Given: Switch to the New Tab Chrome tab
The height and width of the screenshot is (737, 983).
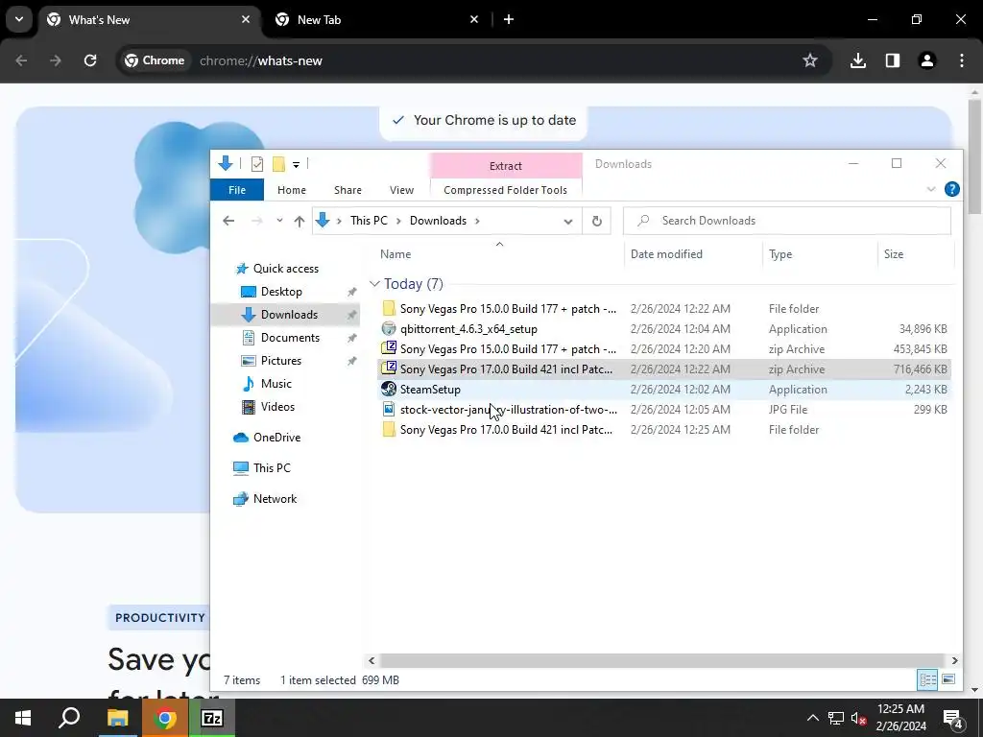Looking at the screenshot, I should [x=376, y=20].
